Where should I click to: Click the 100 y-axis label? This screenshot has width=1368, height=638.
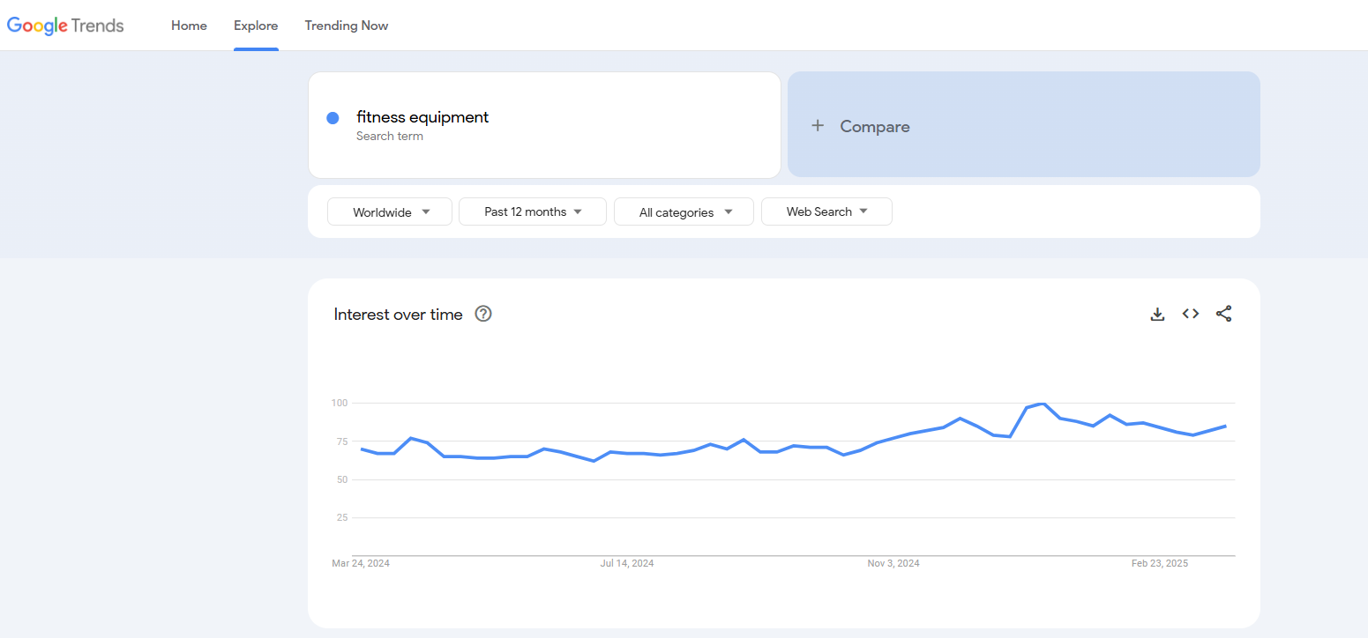pyautogui.click(x=340, y=403)
